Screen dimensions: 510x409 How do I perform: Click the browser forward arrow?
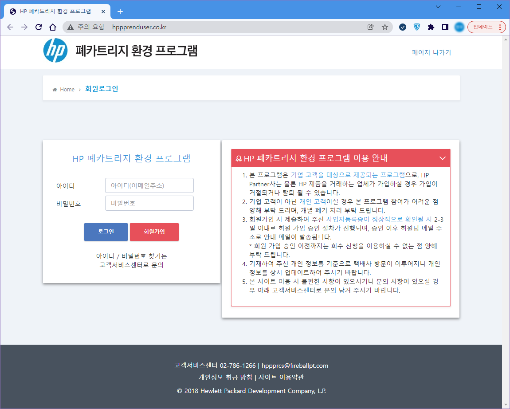point(24,27)
